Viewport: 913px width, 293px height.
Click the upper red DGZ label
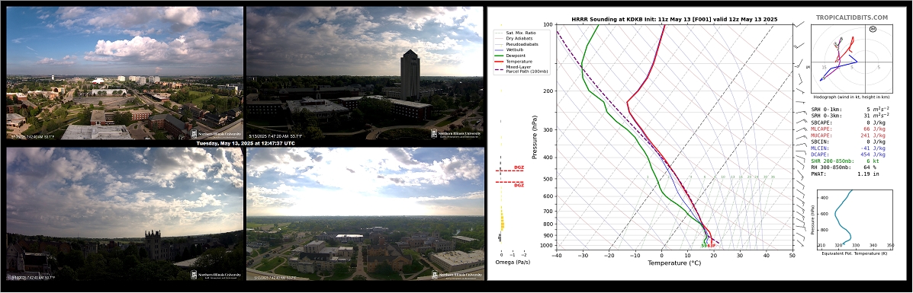(x=518, y=167)
